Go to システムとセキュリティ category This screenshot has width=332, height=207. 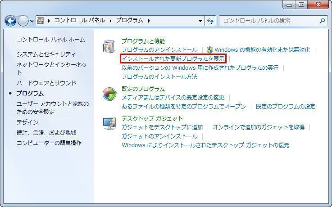(x=46, y=54)
